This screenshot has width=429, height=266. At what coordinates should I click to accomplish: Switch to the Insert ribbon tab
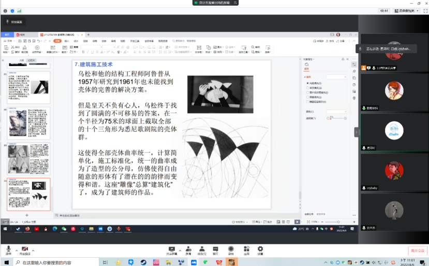click(67, 41)
